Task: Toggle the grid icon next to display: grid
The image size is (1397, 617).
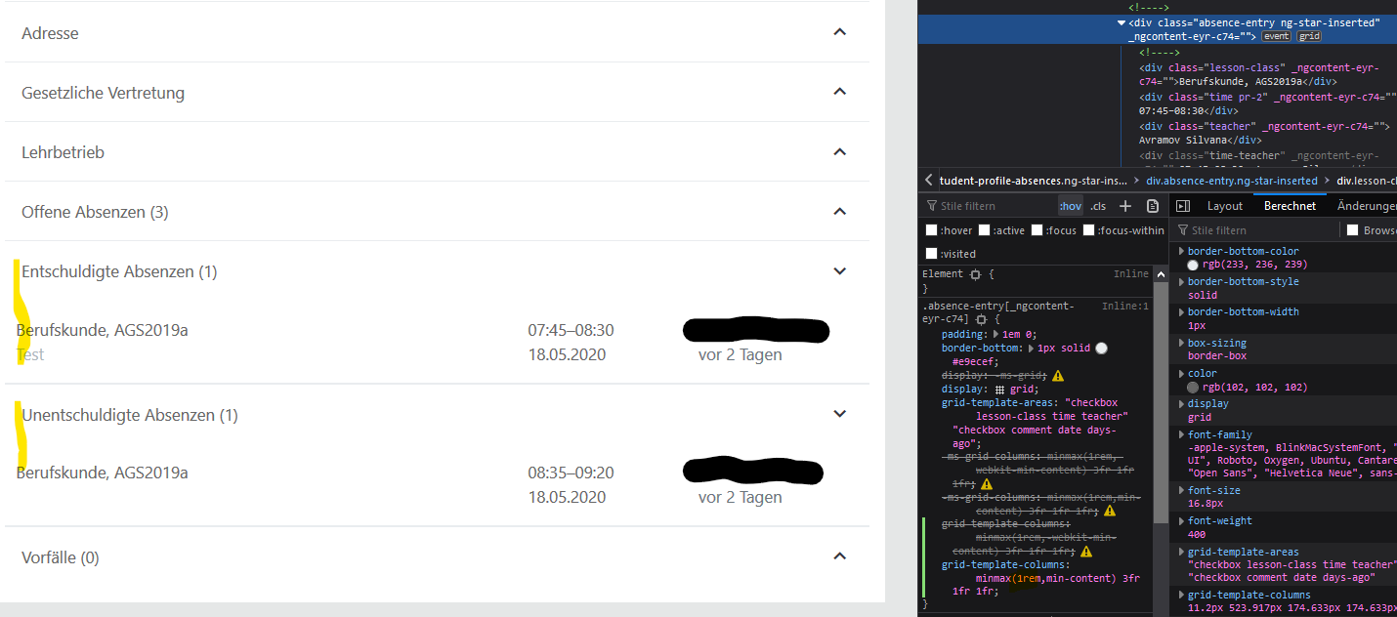Action: tap(999, 389)
